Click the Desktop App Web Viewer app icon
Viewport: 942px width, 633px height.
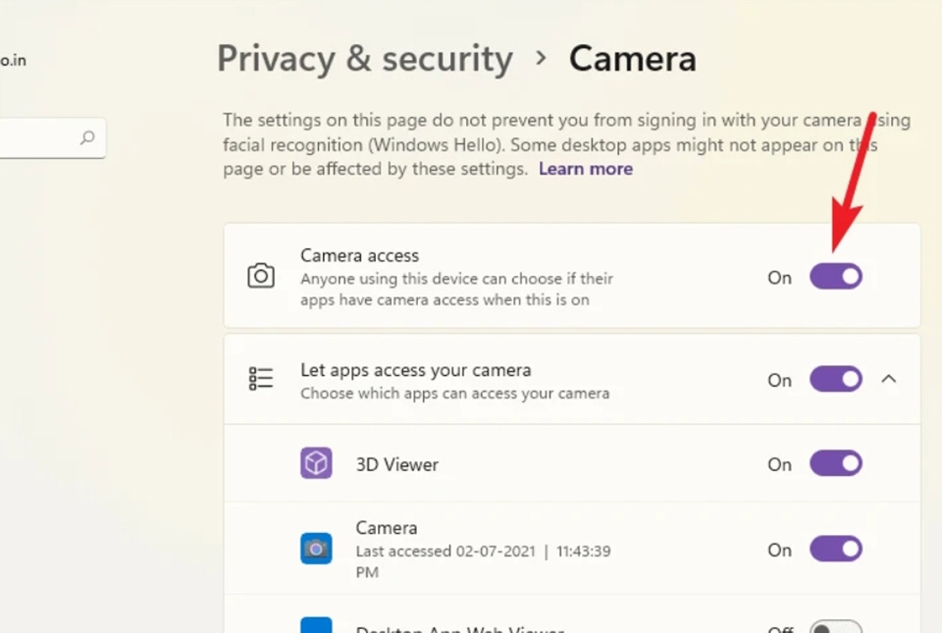click(x=316, y=624)
